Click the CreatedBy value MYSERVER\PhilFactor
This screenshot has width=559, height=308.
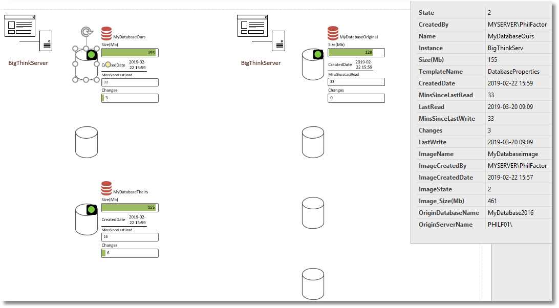518,24
